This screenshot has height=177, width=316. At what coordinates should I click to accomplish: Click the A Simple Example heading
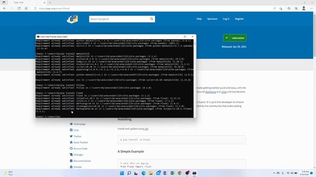pos(130,151)
